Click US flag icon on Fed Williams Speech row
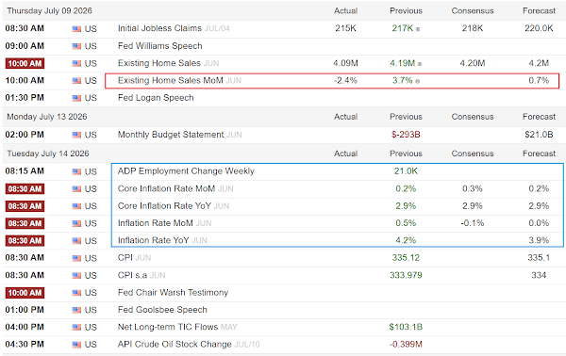566x356 pixels. coord(76,46)
